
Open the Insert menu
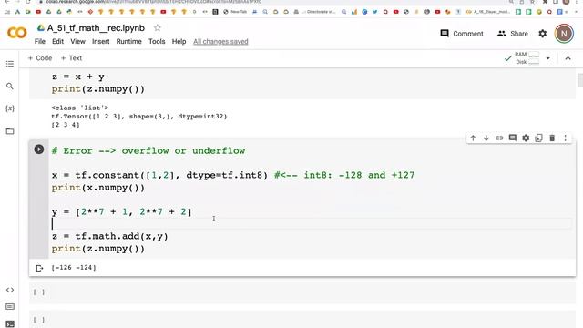tap(101, 41)
